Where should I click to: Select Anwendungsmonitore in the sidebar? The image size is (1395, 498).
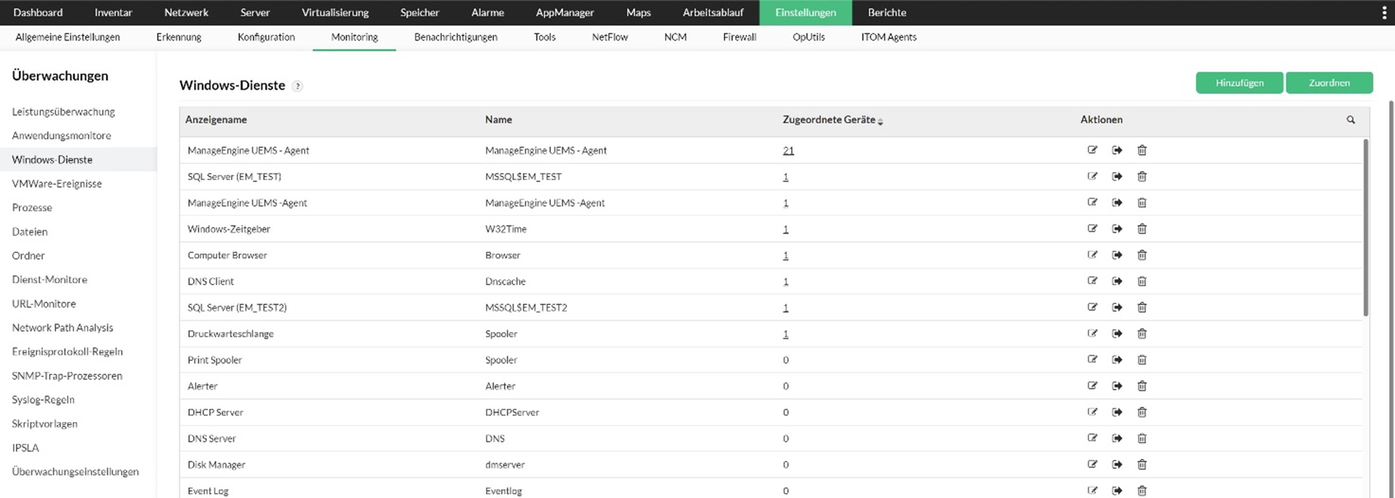61,135
